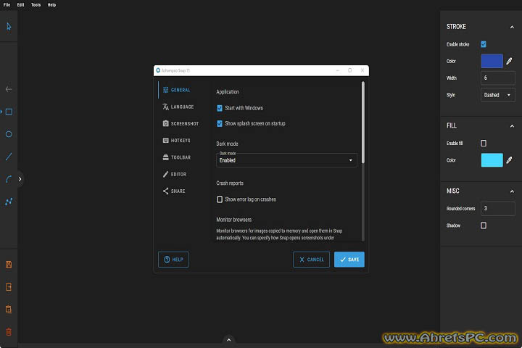Screen dimensions: 522x348
Task: Select the Arc curve tool
Action: pos(9,179)
